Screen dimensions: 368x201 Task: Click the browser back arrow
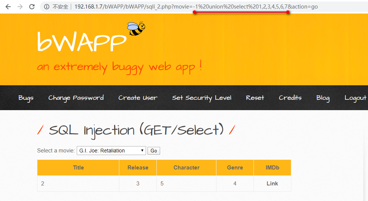8,7
